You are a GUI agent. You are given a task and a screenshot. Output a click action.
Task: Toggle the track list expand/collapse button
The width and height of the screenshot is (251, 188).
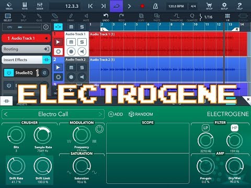click(x=58, y=27)
